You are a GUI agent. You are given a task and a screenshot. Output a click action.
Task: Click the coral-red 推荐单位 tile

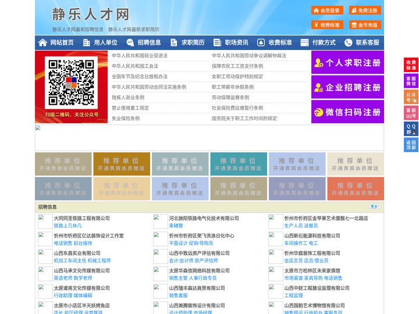[356, 188]
